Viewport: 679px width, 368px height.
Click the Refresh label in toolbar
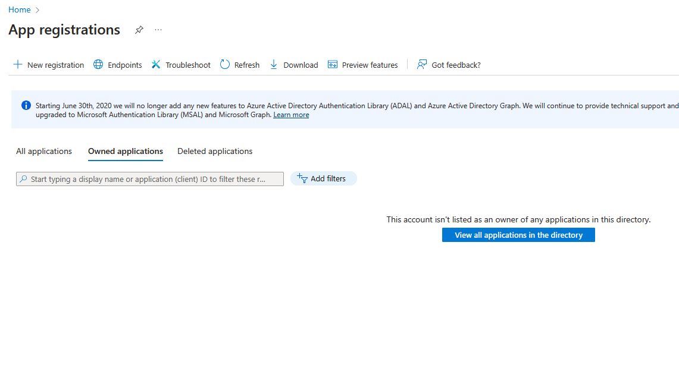point(247,65)
